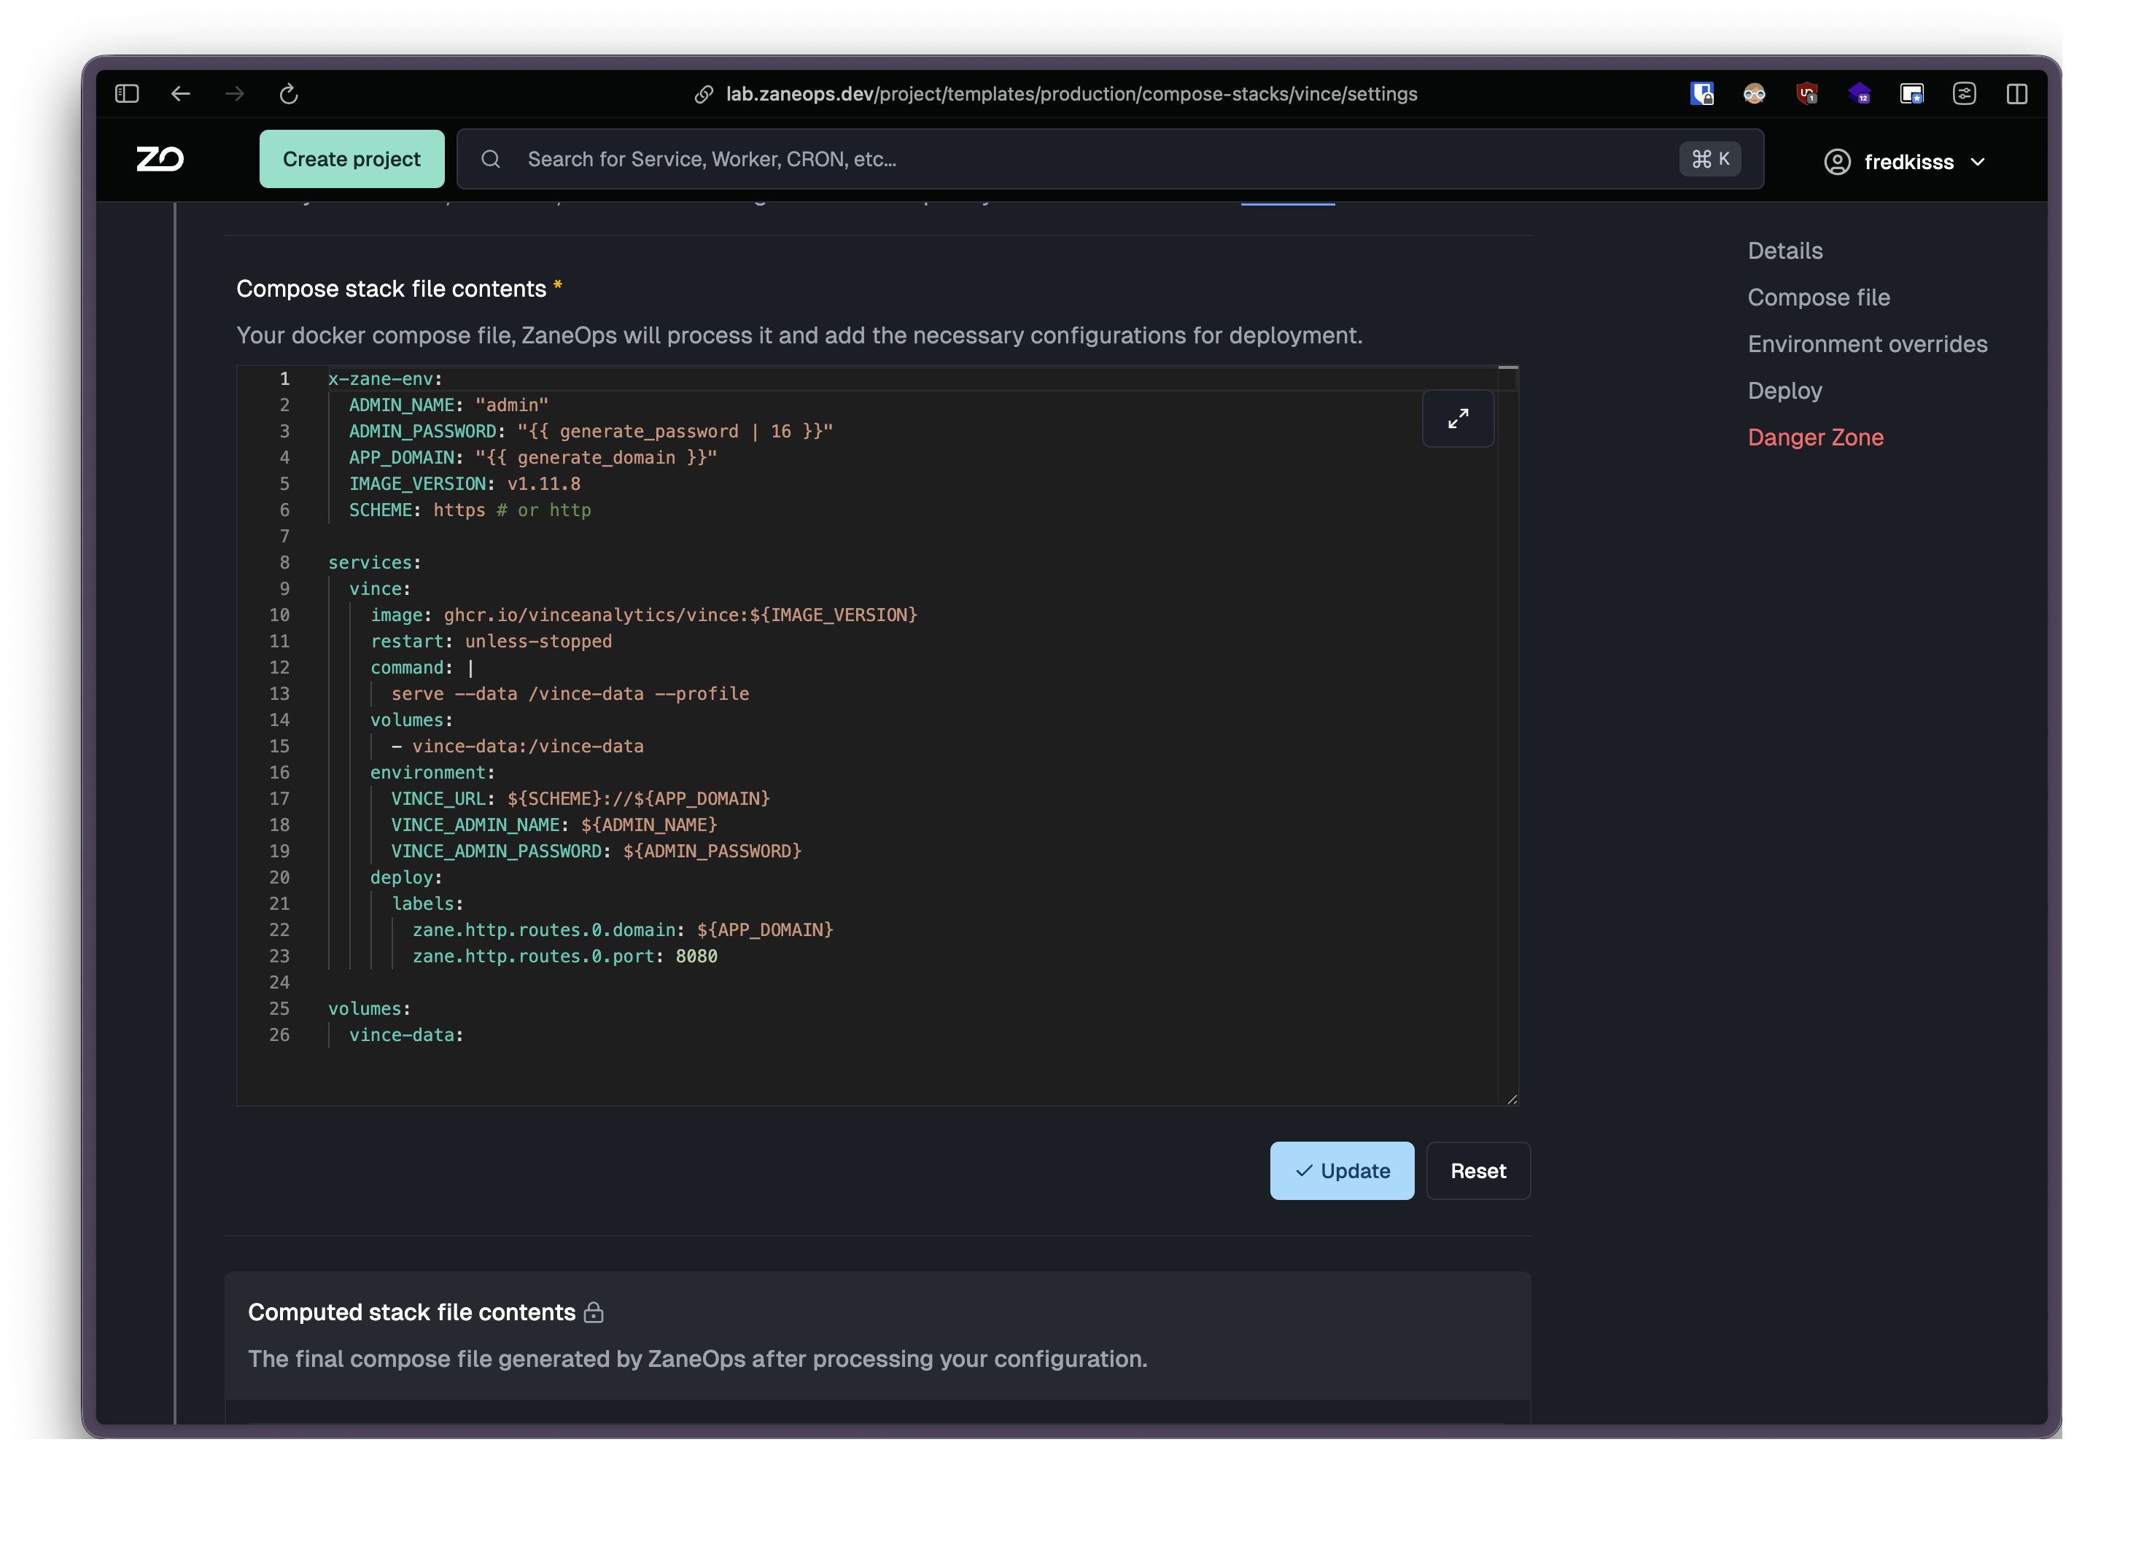The height and width of the screenshot is (1547, 2144).
Task: Click the editor resize handle corner
Action: (x=1512, y=1099)
